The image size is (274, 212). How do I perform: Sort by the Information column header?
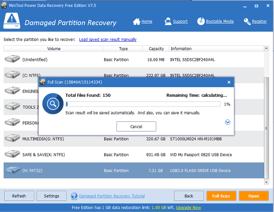(x=216, y=49)
